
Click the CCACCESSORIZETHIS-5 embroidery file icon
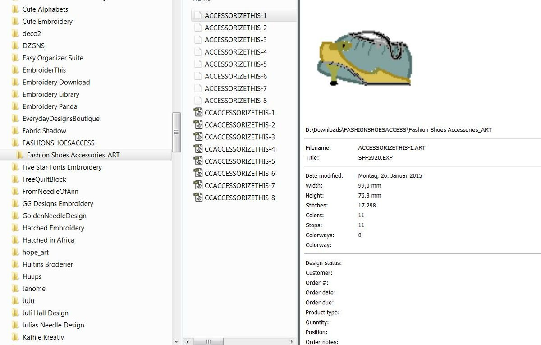[197, 161]
